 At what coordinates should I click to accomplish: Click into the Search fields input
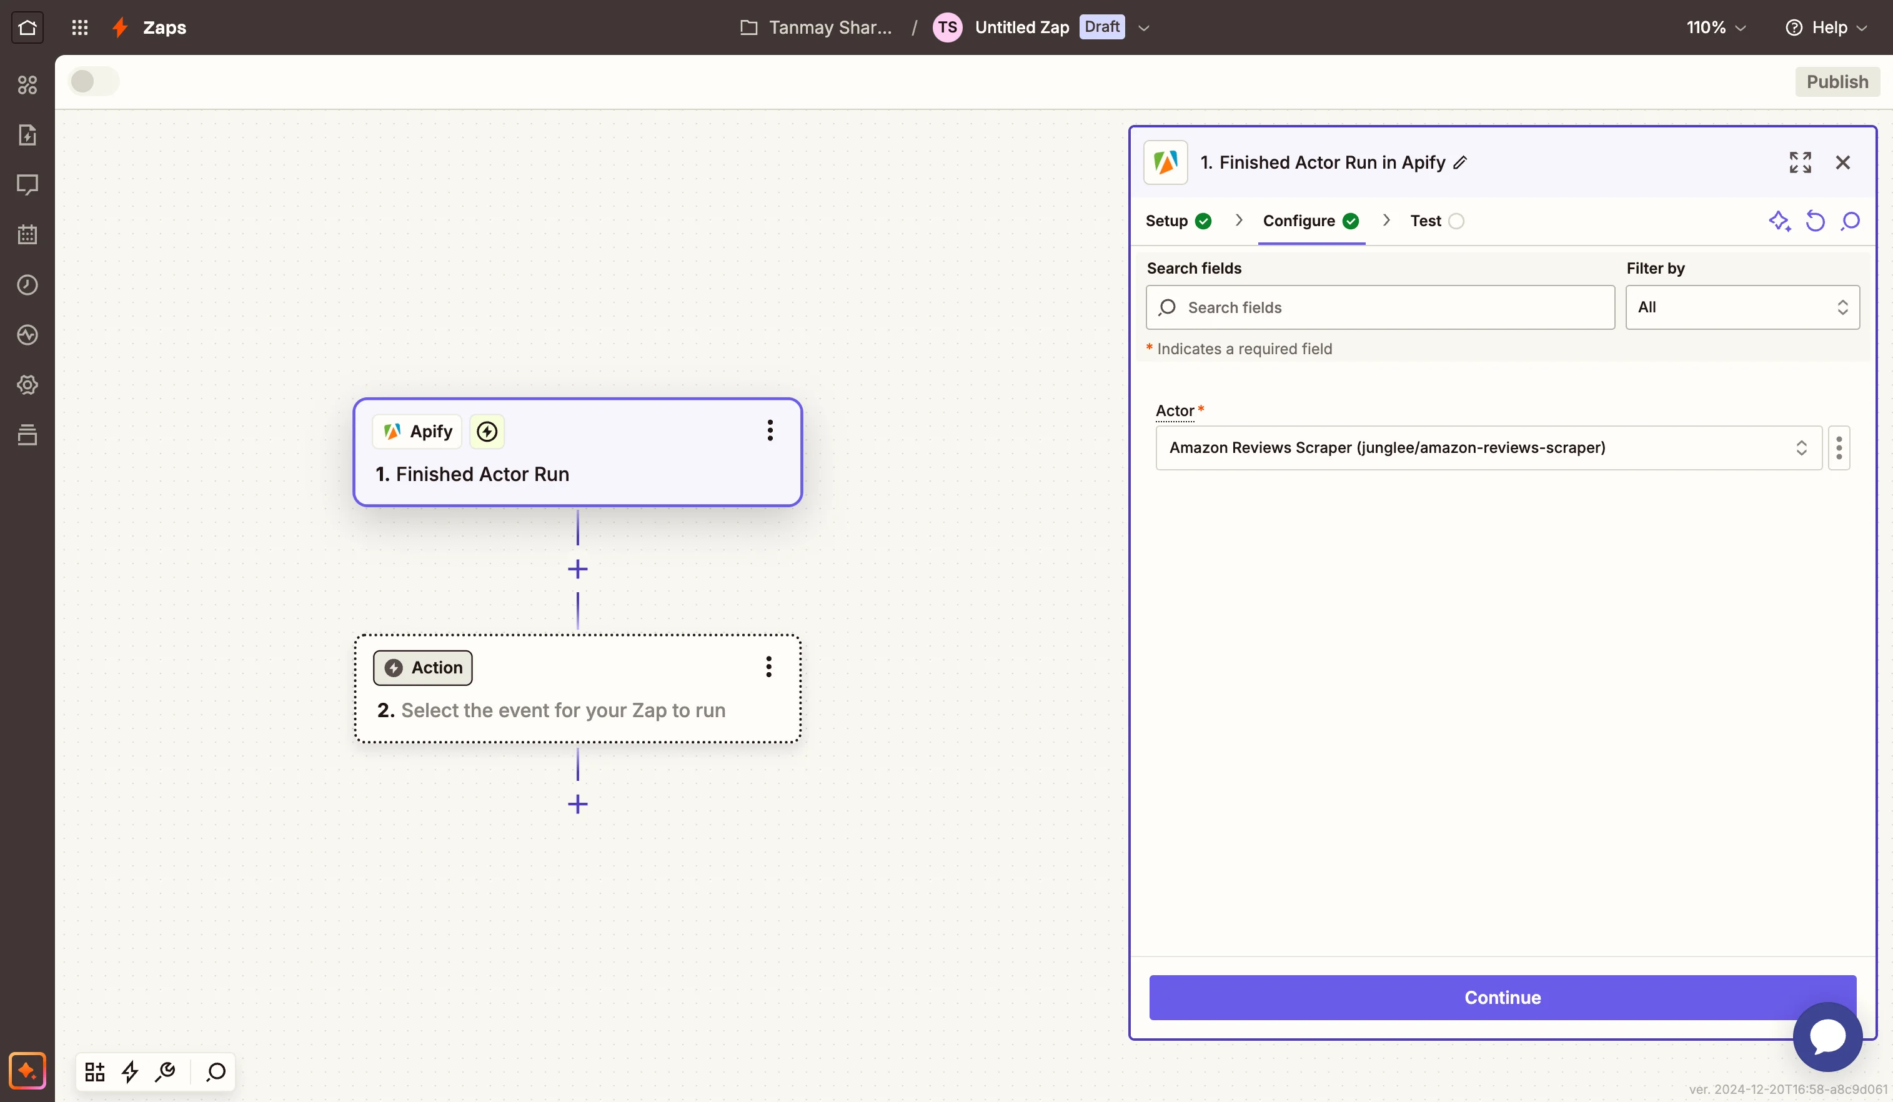pyautogui.click(x=1380, y=307)
